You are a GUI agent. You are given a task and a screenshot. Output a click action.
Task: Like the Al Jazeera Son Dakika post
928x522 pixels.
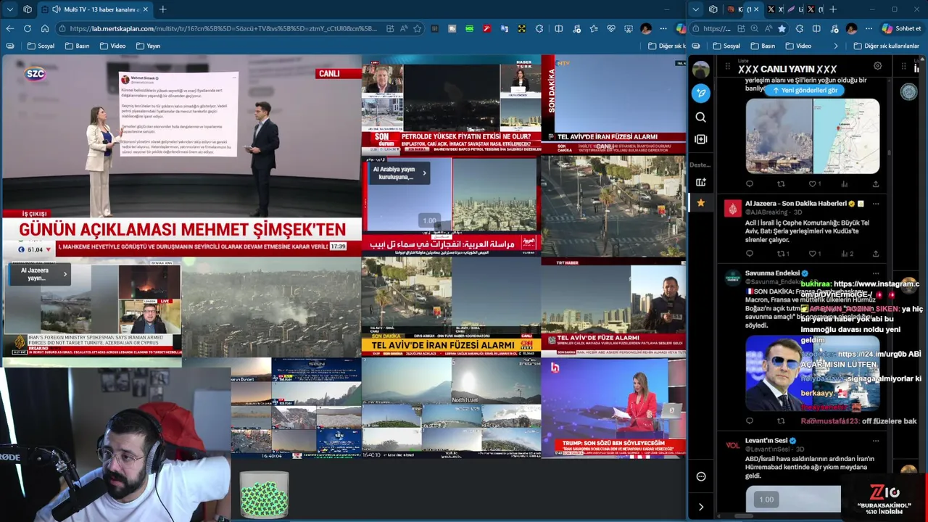[813, 254]
